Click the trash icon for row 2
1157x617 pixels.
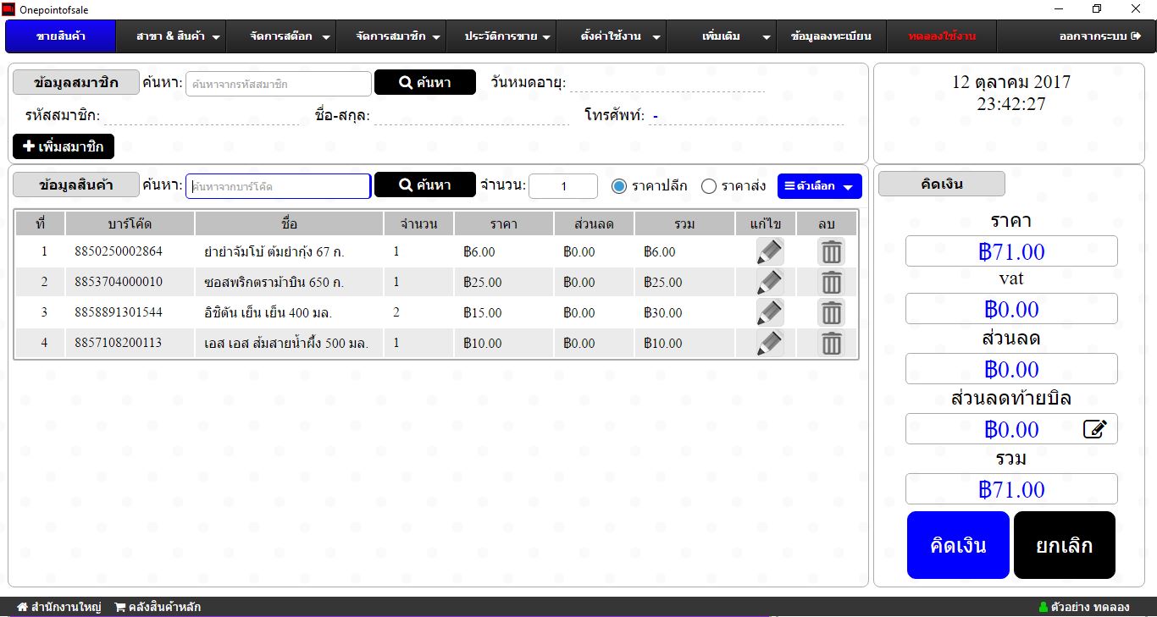[x=831, y=282]
